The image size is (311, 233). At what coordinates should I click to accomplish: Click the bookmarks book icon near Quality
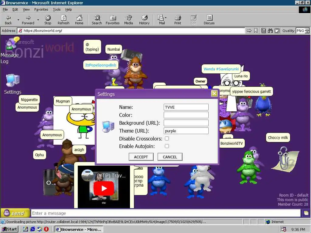(x=264, y=31)
